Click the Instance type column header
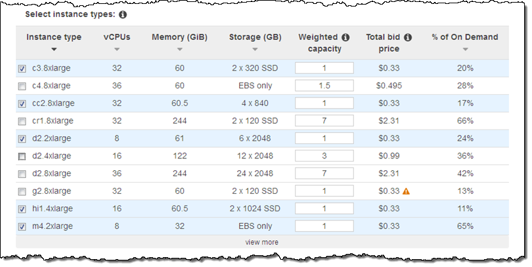The image size is (532, 267). [54, 37]
